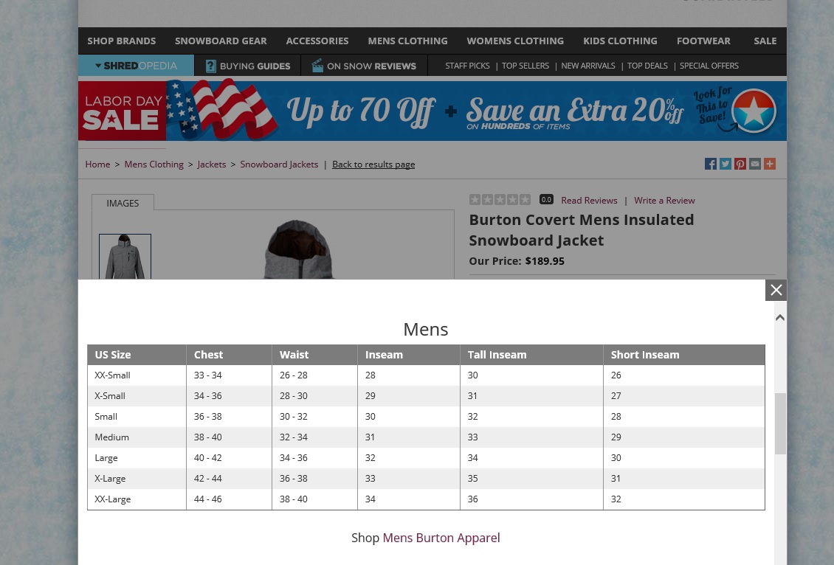Close the size chart popup
The image size is (834, 565).
pyautogui.click(x=776, y=290)
